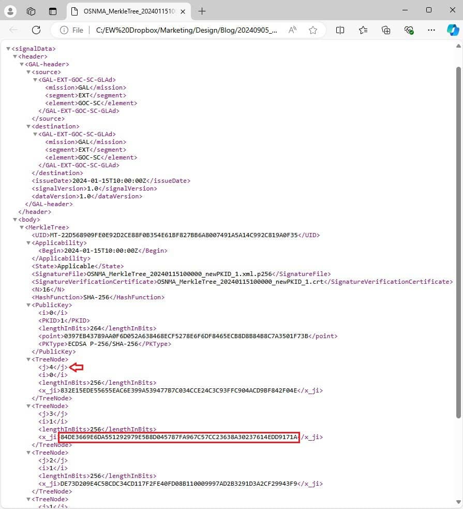The image size is (463, 509).
Task: Click the address bar file path
Action: pyautogui.click(x=186, y=30)
